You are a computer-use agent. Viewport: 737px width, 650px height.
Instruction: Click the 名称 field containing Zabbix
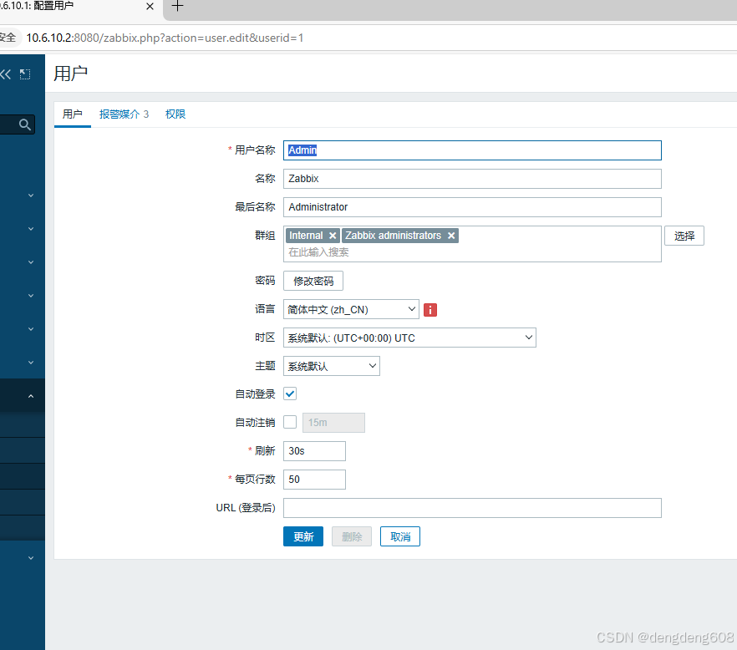472,179
